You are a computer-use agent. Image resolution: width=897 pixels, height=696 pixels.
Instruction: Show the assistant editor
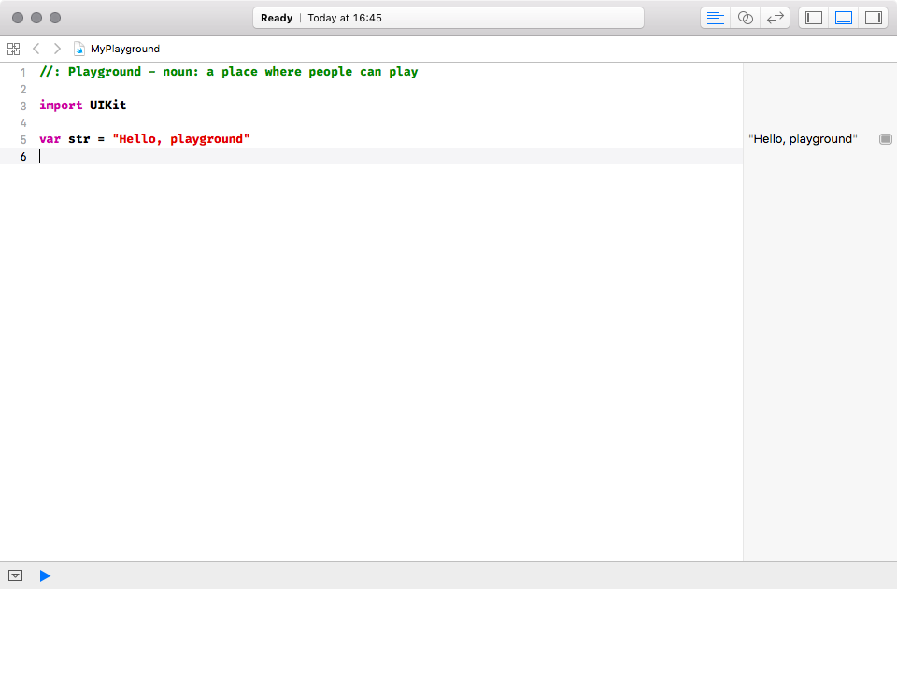coord(745,18)
